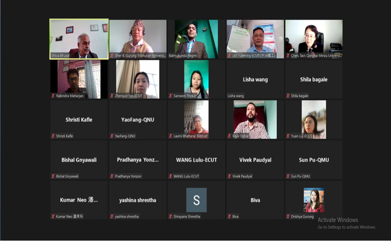Click muted mic icon on Sher B. Gurung tile
The height and width of the screenshot is (241, 391).
[x=112, y=56]
